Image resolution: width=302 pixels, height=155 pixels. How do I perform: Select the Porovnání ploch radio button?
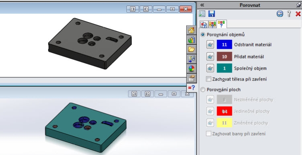click(203, 90)
